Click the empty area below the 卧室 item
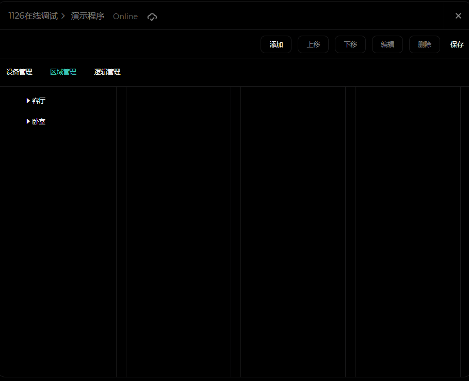Screen dimensions: 469x381 (58, 232)
